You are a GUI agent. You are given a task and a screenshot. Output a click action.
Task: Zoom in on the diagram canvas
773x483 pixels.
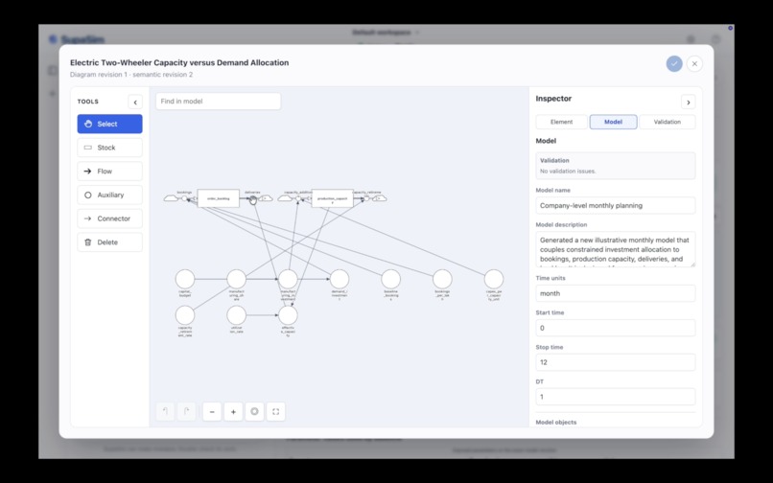pos(233,411)
